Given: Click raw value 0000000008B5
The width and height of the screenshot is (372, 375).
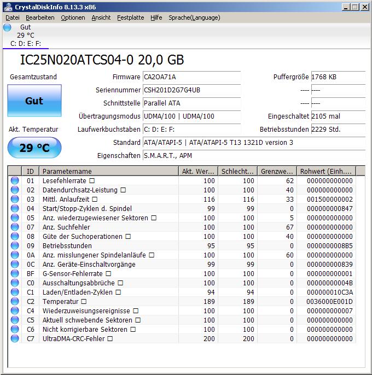Looking at the screenshot, I should point(330,245).
